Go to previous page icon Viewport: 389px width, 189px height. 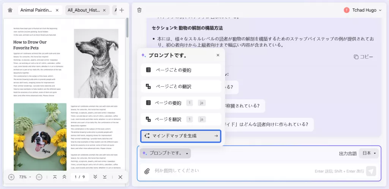64,177
